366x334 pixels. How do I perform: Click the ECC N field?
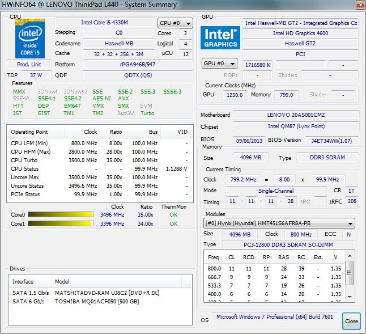[348, 235]
